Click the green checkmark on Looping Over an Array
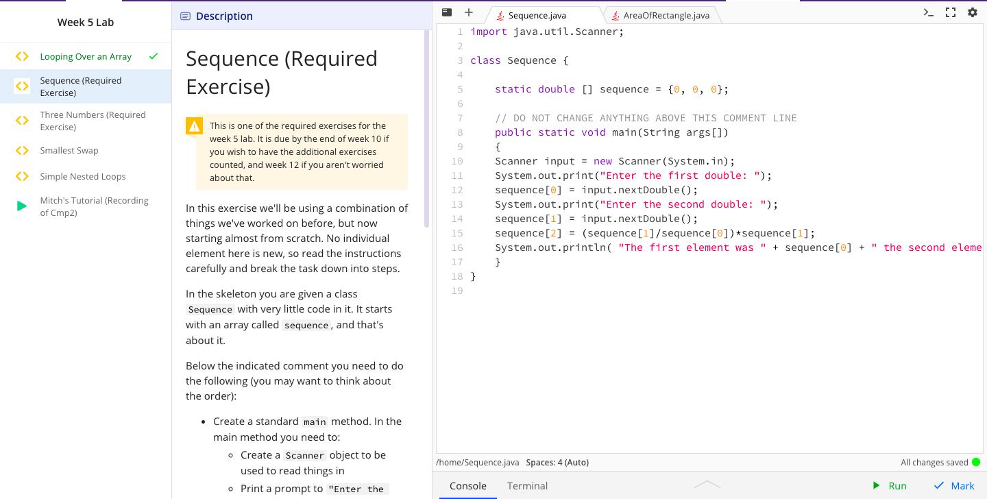The image size is (987, 499). click(154, 56)
